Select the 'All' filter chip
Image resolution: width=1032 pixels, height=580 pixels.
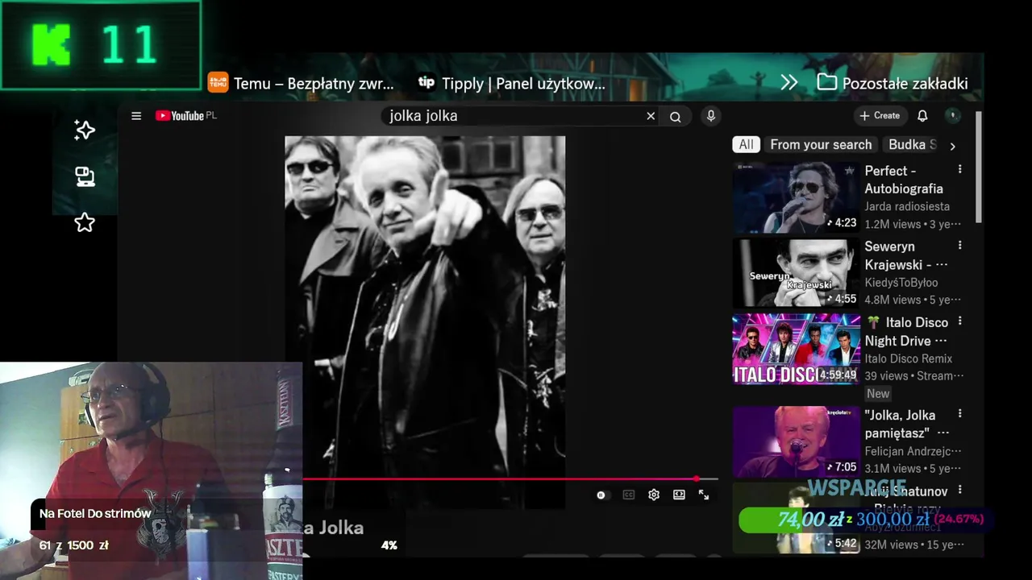pos(747,145)
